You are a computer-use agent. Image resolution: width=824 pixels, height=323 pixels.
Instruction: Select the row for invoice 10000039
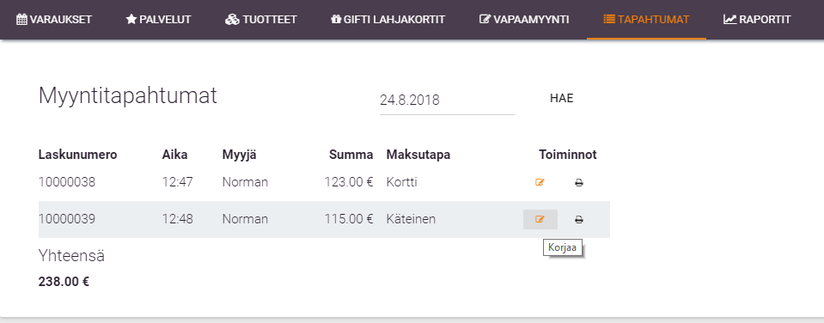[324, 220]
